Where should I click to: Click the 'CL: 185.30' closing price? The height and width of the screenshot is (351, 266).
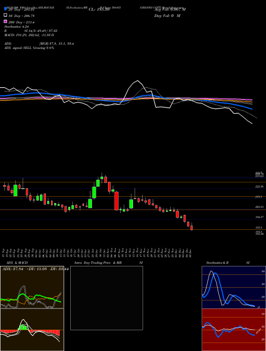point(99,10)
